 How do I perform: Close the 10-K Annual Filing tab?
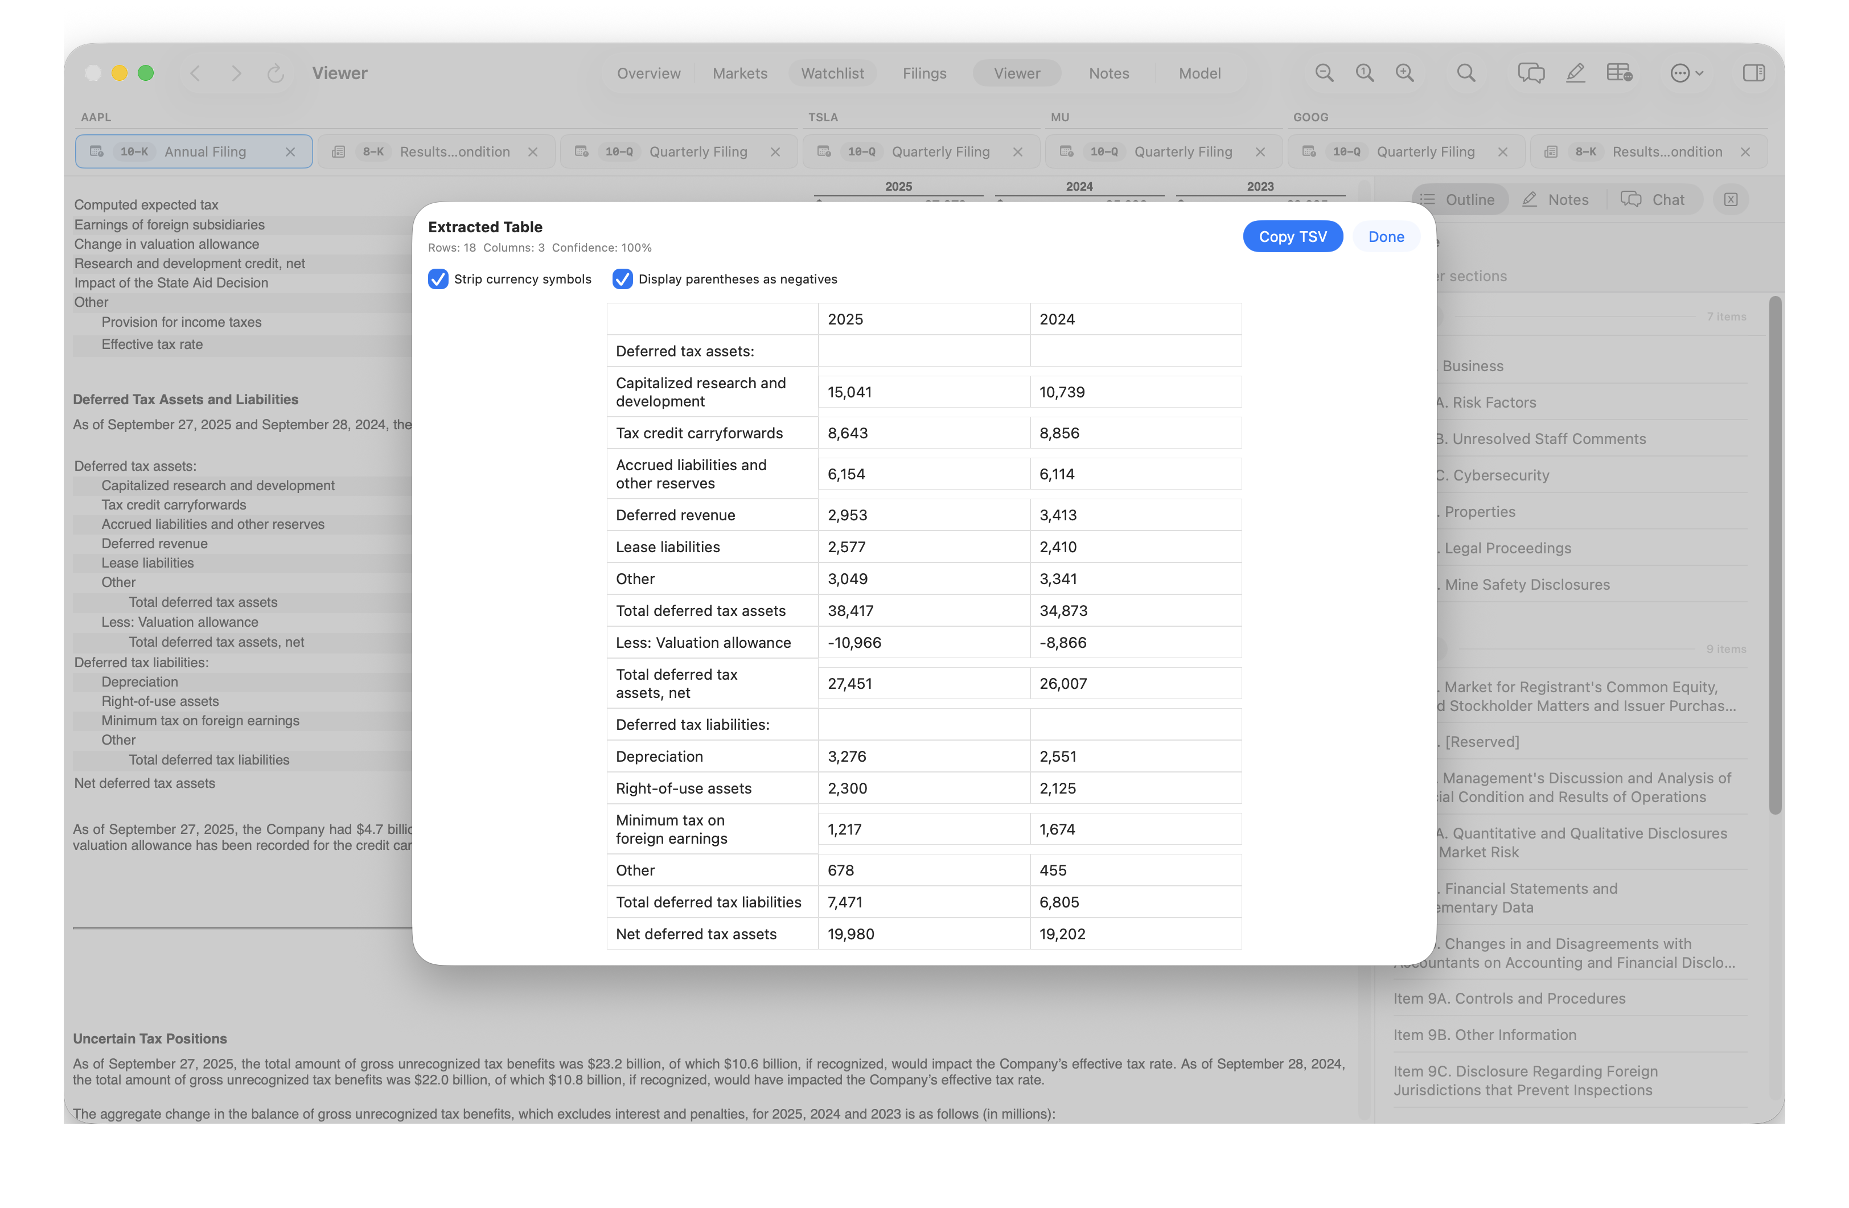(290, 151)
